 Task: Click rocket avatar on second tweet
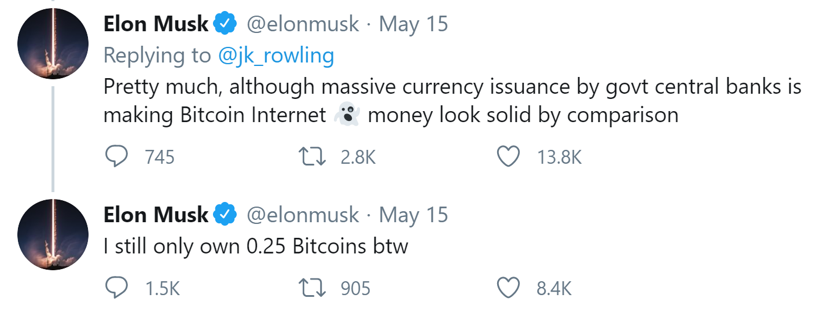[x=53, y=235]
